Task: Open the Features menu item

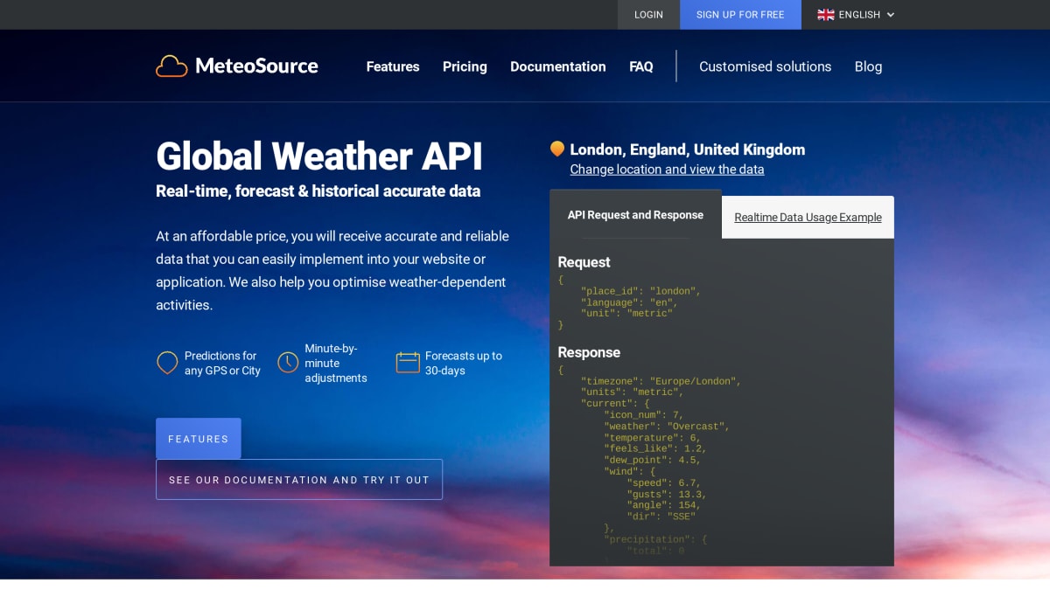Action: coord(393,66)
